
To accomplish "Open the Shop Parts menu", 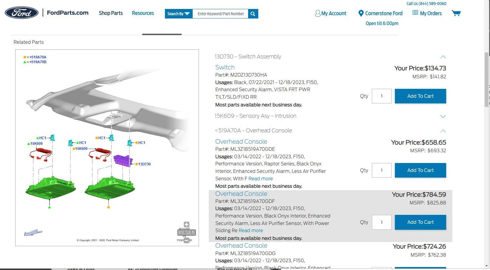I will click(111, 13).
